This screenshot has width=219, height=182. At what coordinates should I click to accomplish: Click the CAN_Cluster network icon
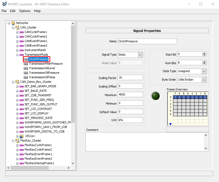pyautogui.click(x=17, y=27)
